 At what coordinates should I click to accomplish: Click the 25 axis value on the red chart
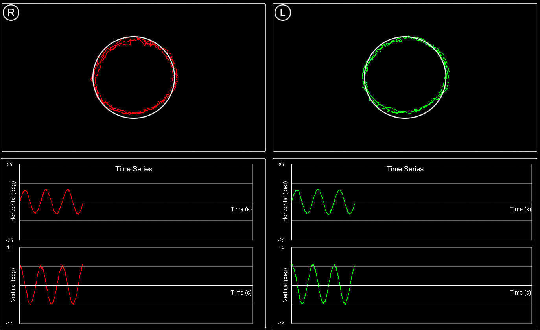[10, 164]
